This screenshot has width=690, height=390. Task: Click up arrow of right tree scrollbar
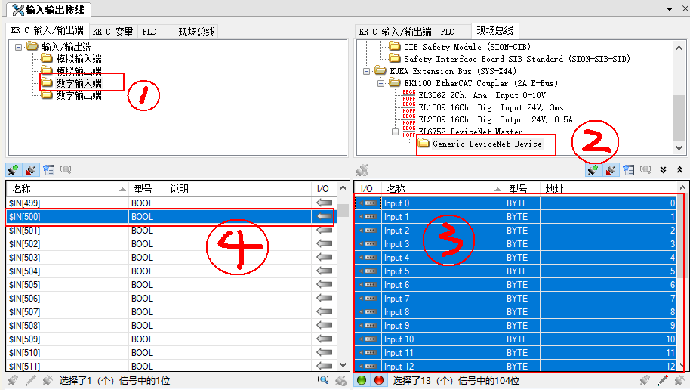coord(679,48)
